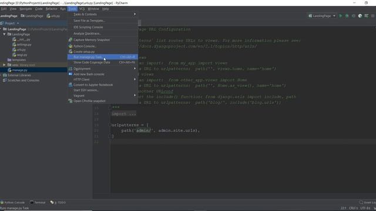Click LandingPage folder breadcrumb
Screen dimensions: 376x211
pyautogui.click(x=32, y=16)
